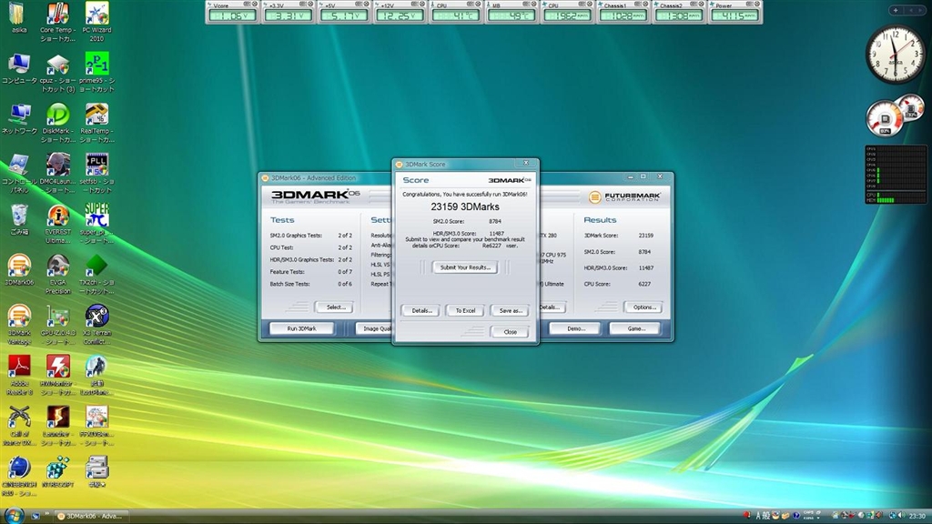Open the EVEREST Ultimate desktop icon

[x=57, y=217]
